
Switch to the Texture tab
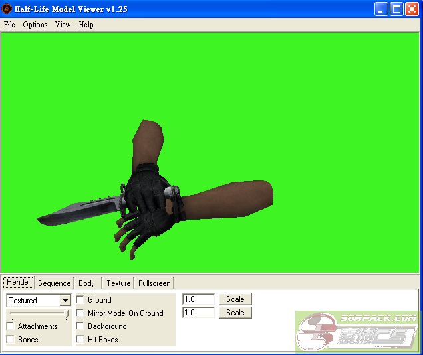click(118, 283)
